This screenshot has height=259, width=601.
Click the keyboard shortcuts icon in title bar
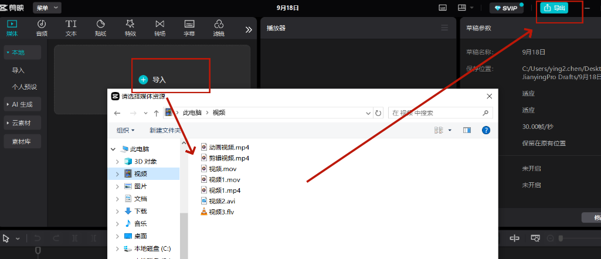pos(443,8)
